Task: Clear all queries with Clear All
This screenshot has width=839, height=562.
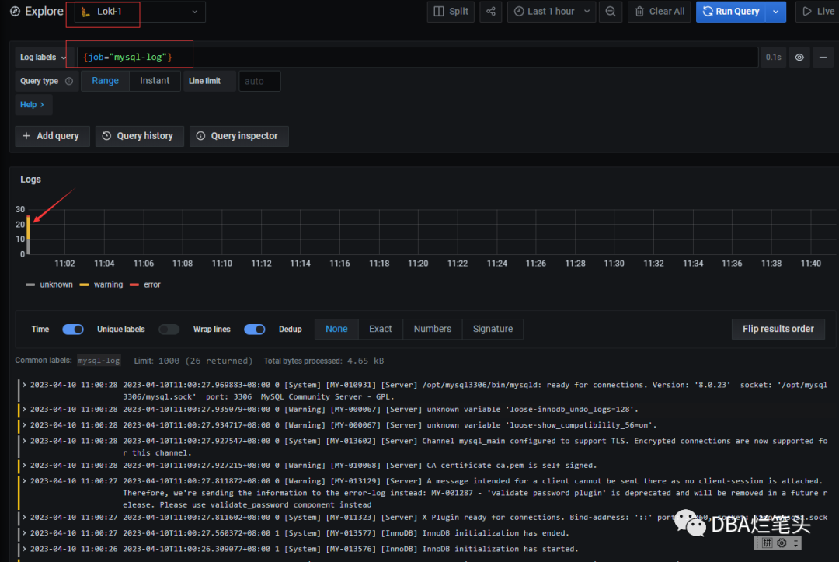Action: point(660,11)
